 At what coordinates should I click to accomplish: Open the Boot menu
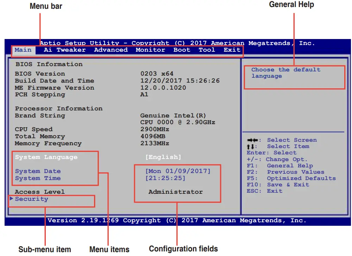coord(182,50)
